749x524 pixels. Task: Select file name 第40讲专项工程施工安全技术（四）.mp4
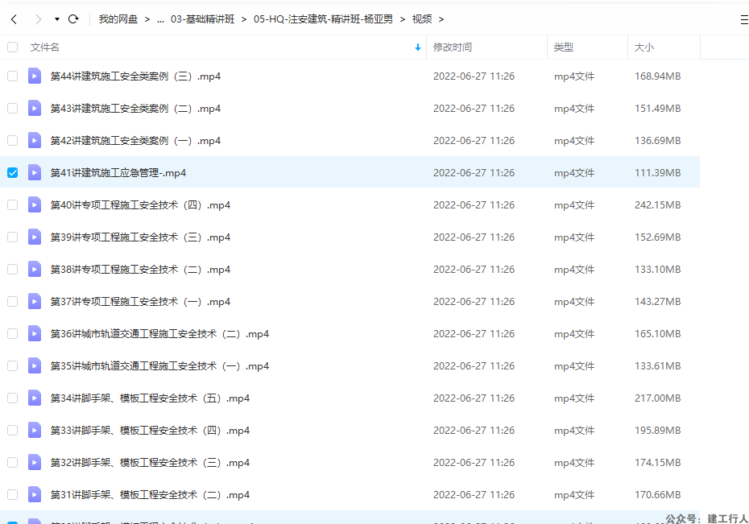pos(140,205)
